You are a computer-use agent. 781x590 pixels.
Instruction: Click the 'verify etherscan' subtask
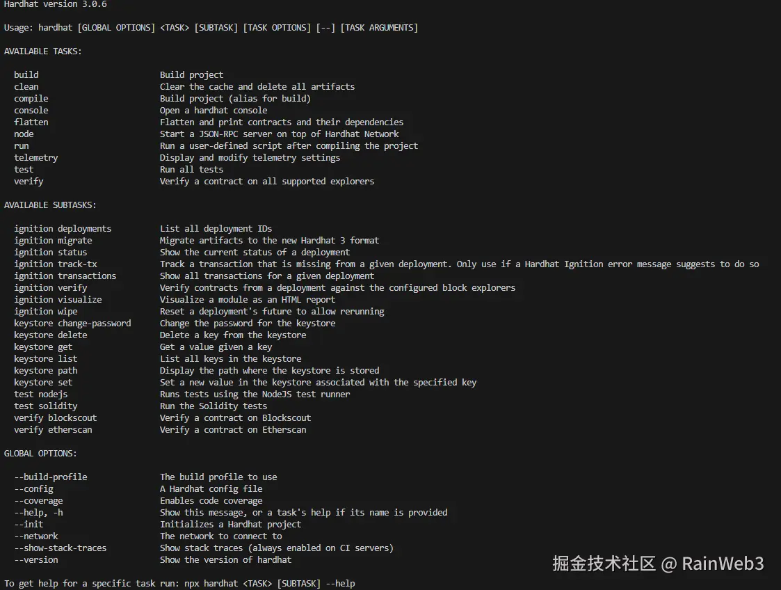point(53,429)
